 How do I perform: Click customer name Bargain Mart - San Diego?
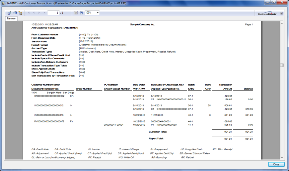click(x=61, y=93)
